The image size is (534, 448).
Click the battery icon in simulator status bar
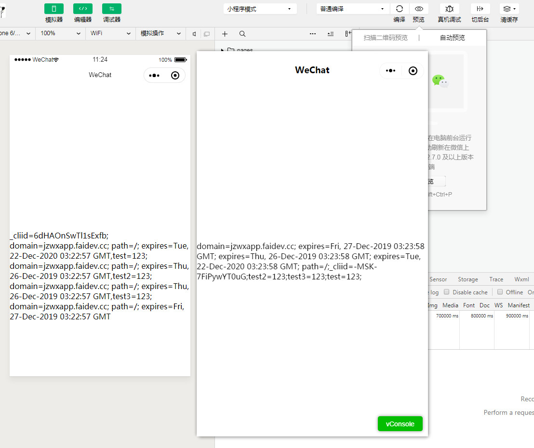point(181,60)
